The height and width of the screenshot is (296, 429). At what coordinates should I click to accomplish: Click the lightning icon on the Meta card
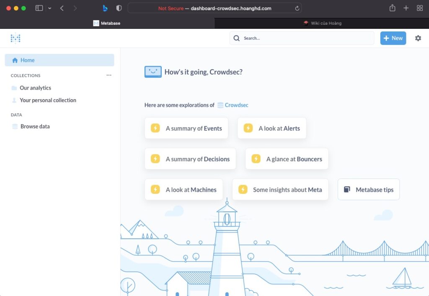click(243, 189)
